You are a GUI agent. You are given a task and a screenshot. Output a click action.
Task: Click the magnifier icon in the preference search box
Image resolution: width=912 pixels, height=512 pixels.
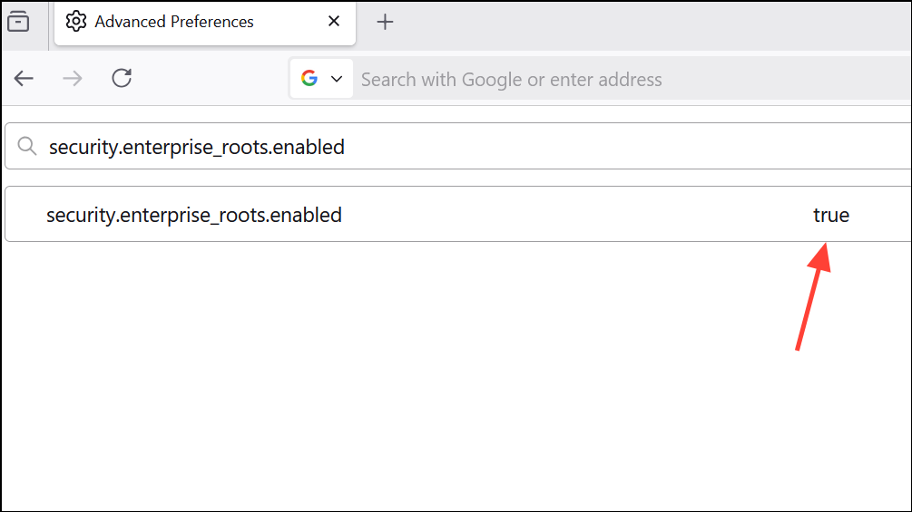[28, 147]
